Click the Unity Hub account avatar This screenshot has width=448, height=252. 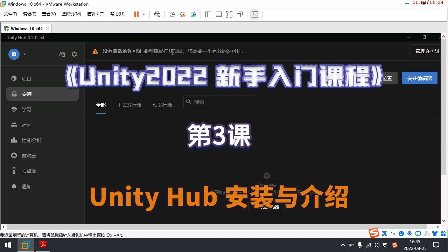[x=14, y=54]
